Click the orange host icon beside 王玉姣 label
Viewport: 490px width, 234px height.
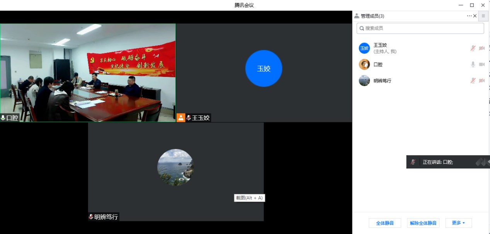click(x=181, y=118)
